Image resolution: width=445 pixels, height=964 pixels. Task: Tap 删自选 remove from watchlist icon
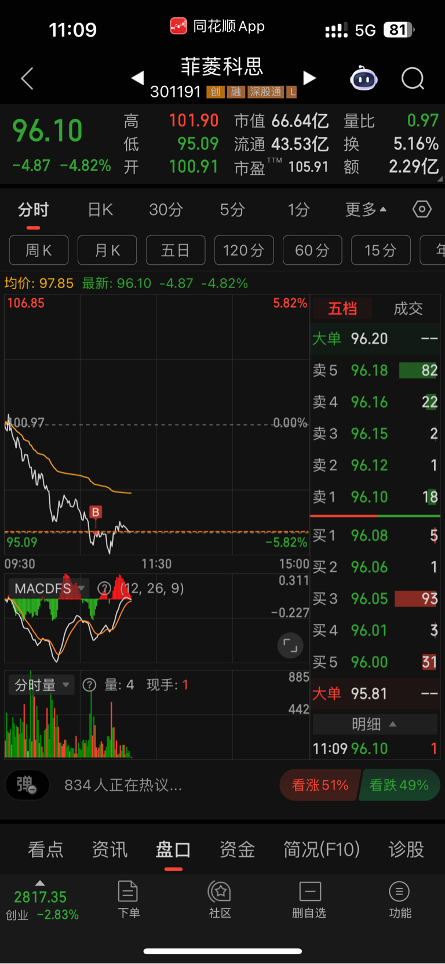(x=309, y=899)
